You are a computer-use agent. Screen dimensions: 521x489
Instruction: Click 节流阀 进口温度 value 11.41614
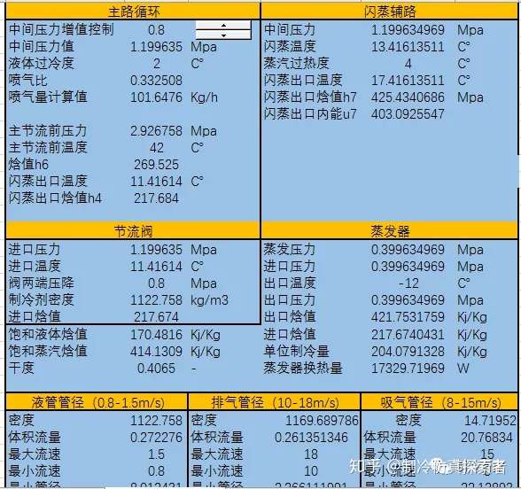click(x=156, y=267)
